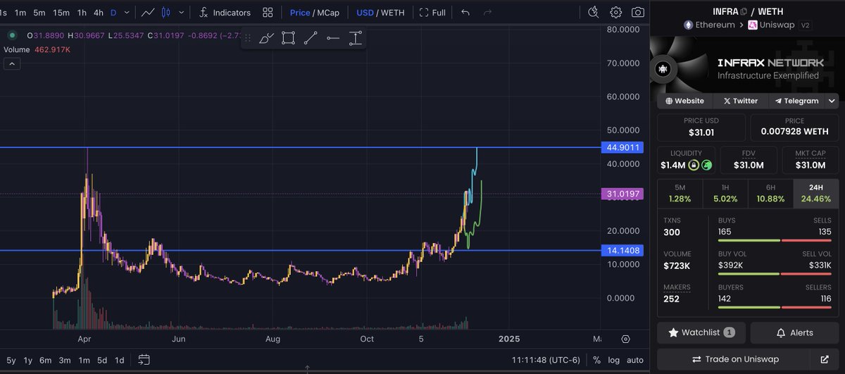The width and height of the screenshot is (845, 374).
Task: Set chart range to 1d
Action: 120,360
